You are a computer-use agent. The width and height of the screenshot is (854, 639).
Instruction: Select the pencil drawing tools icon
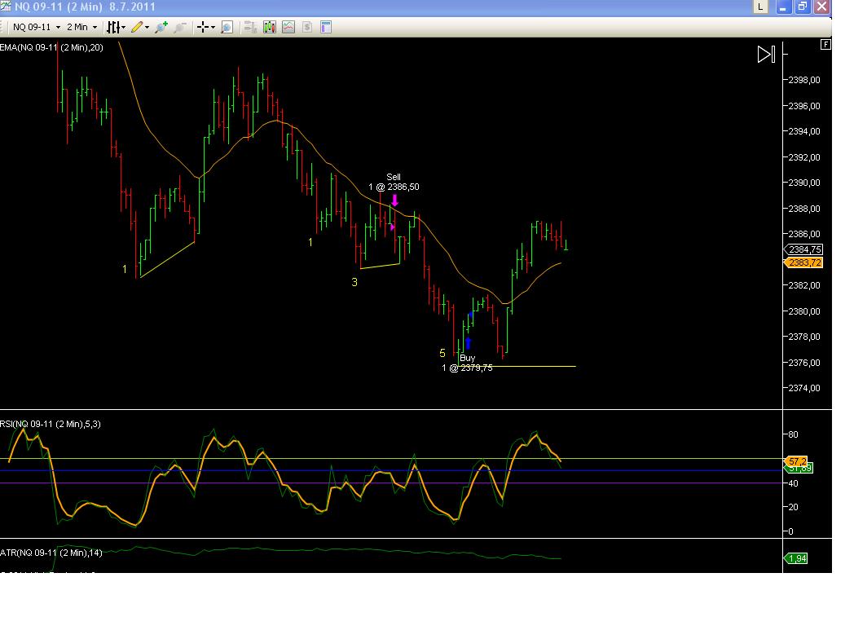(x=137, y=27)
